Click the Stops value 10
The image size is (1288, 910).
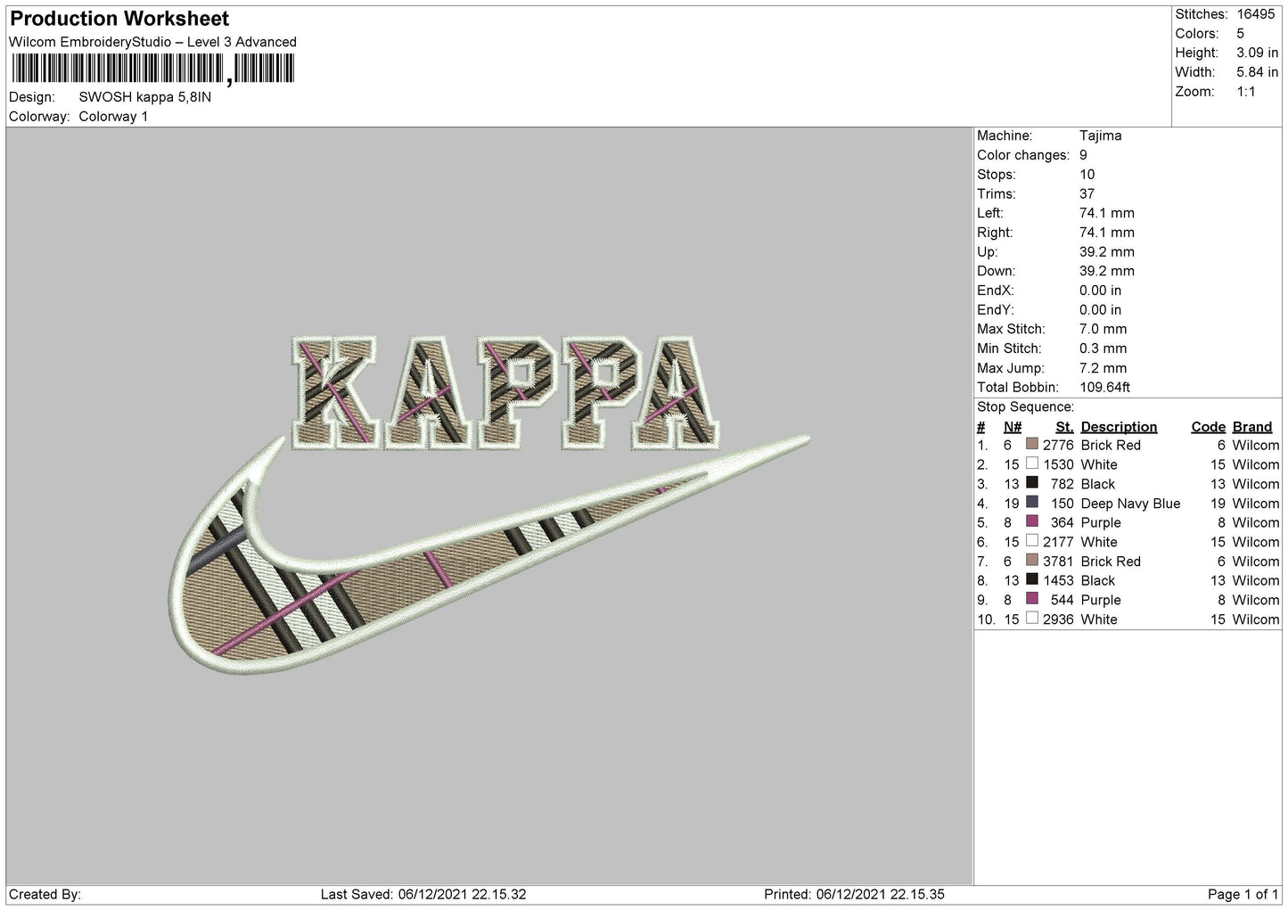(x=1087, y=175)
